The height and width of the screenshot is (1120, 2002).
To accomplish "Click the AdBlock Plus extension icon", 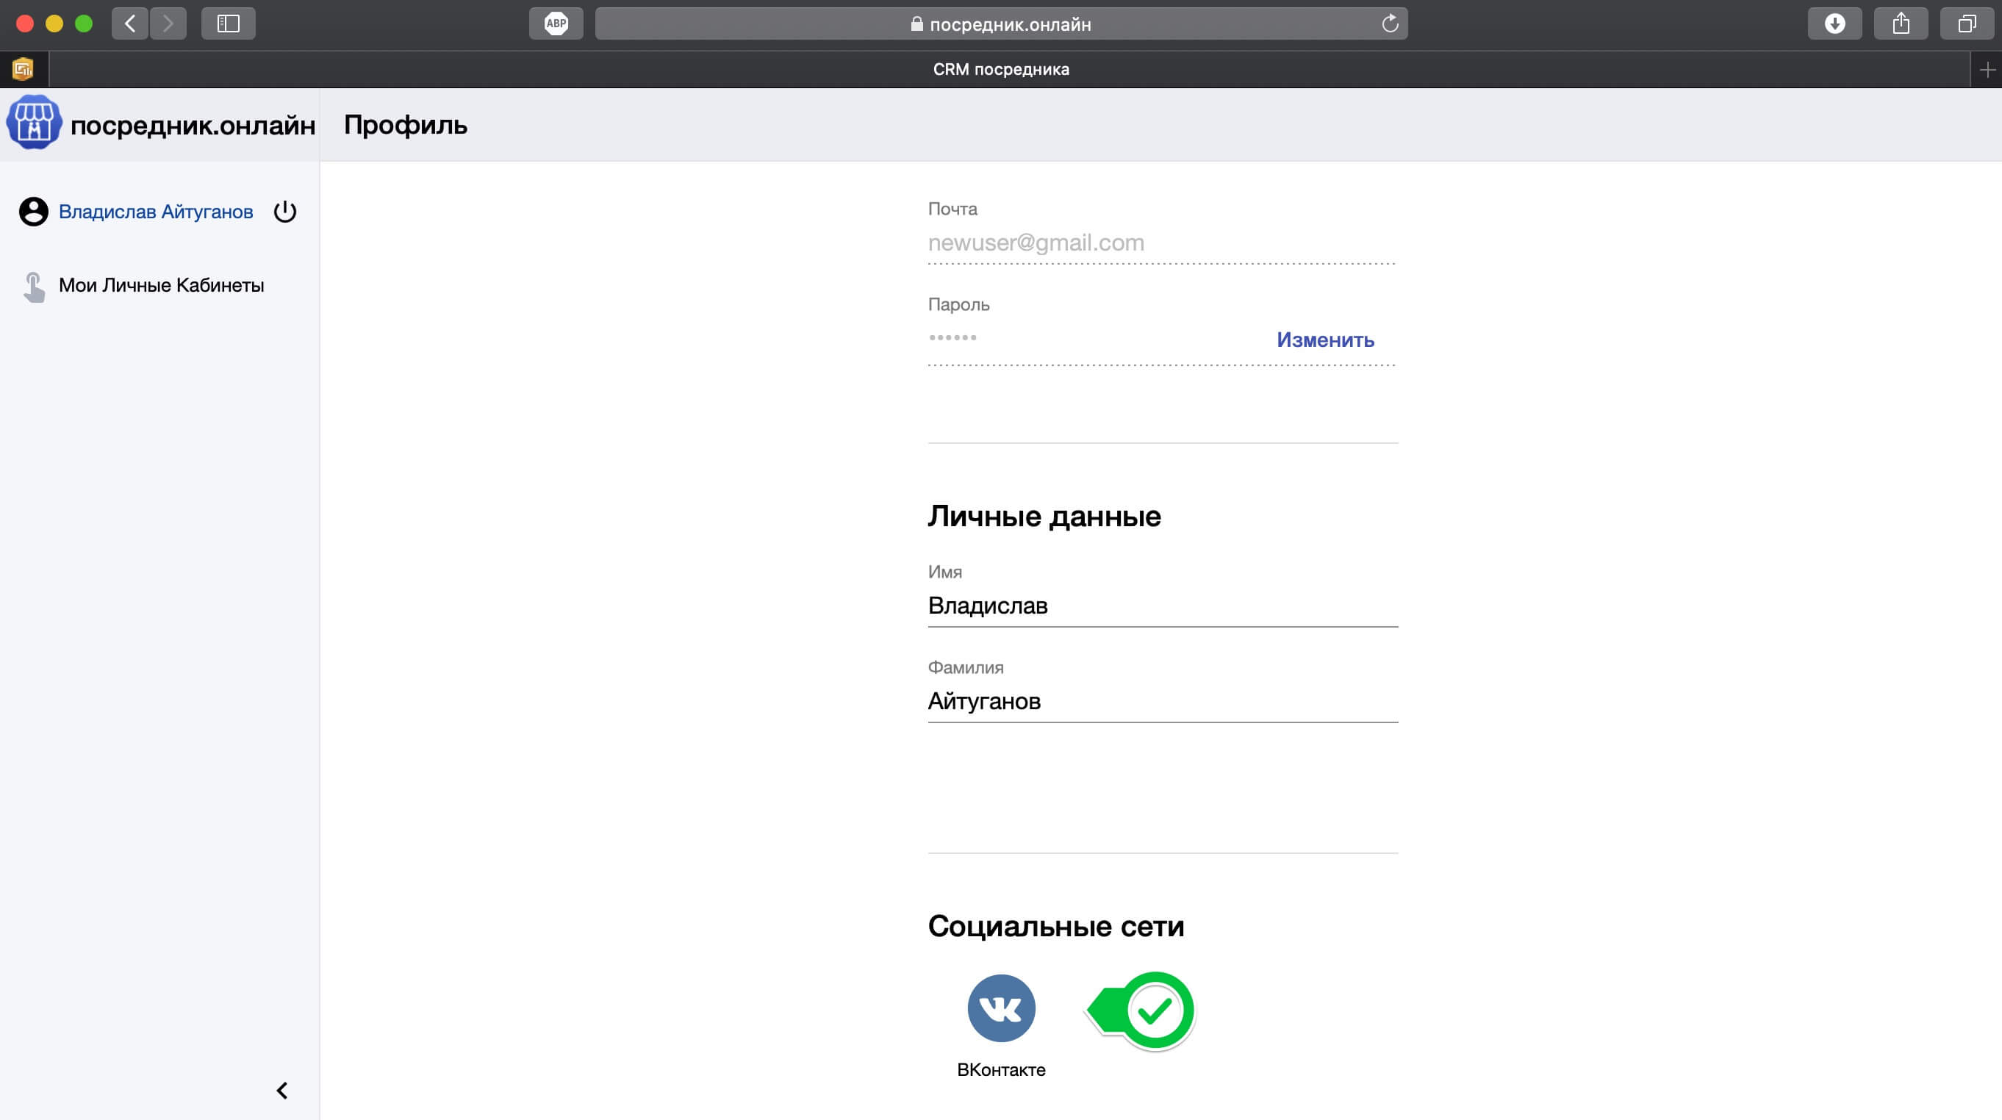I will coord(556,24).
